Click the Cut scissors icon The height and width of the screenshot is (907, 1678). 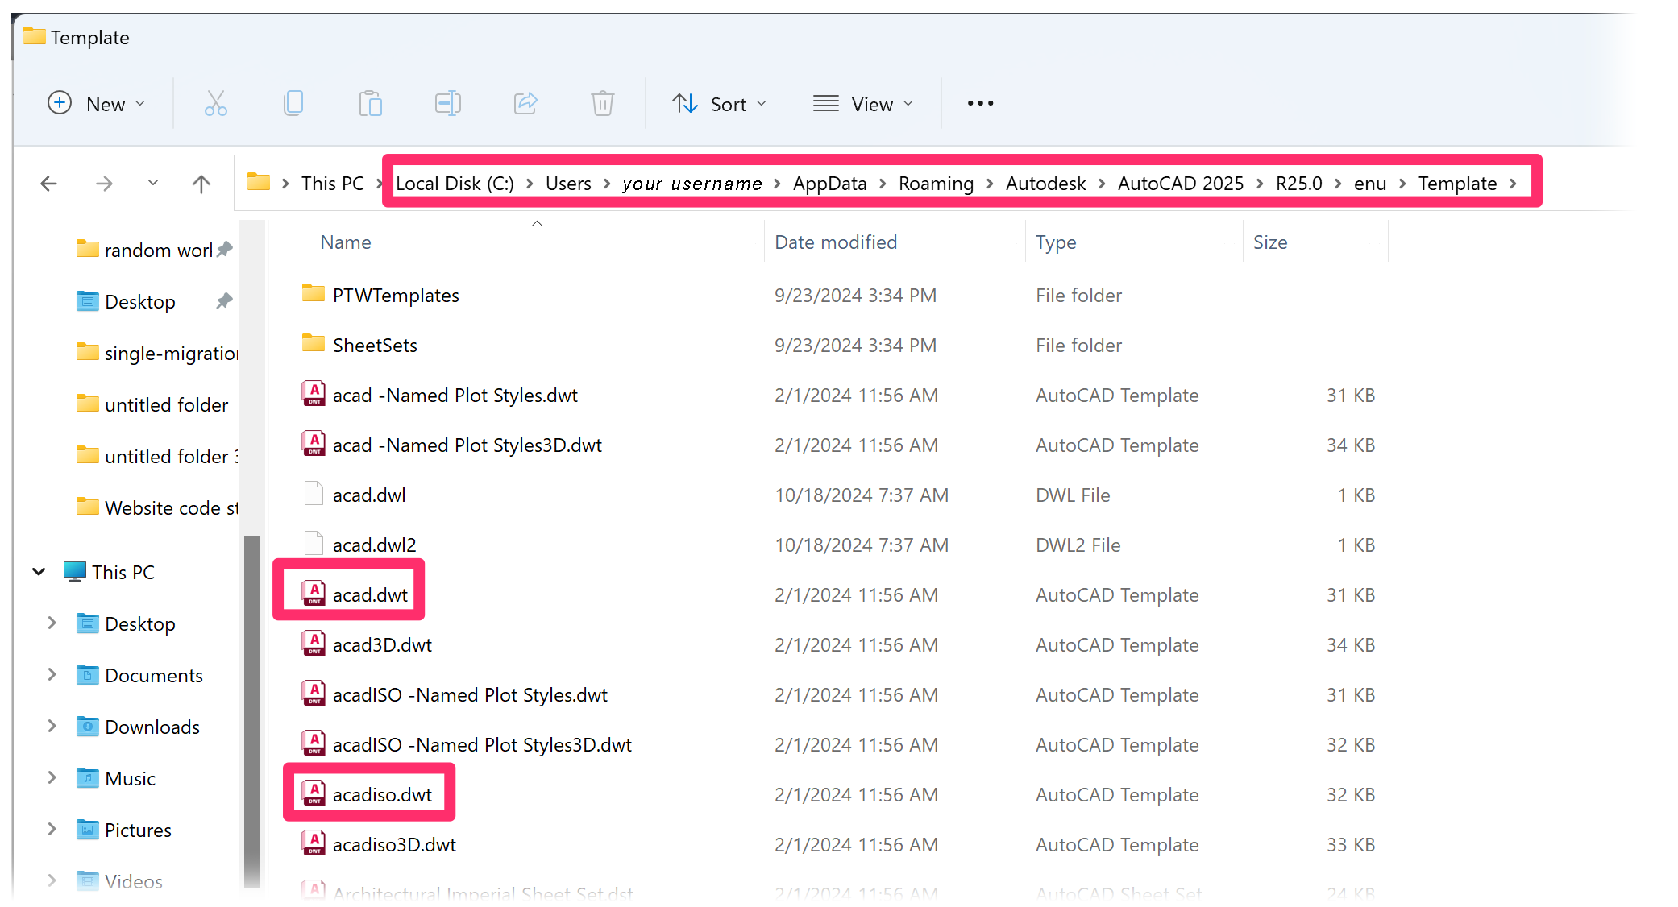coord(215,103)
